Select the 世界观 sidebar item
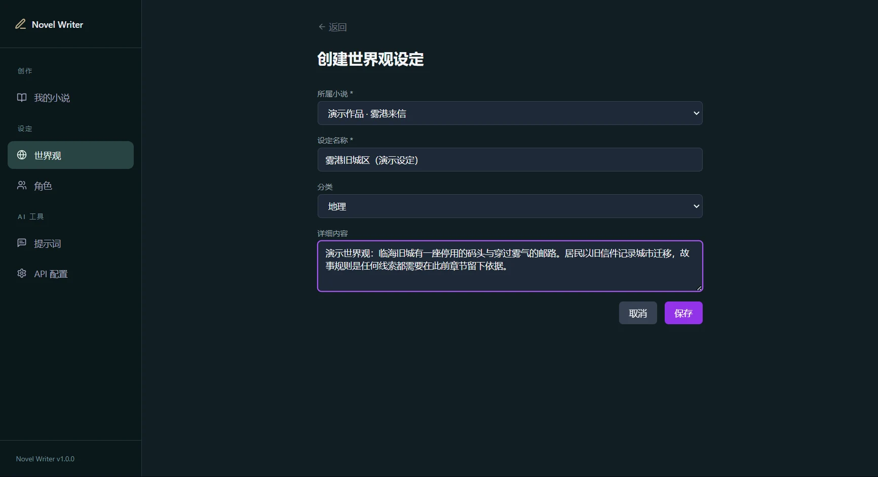The height and width of the screenshot is (477, 878). coord(71,155)
